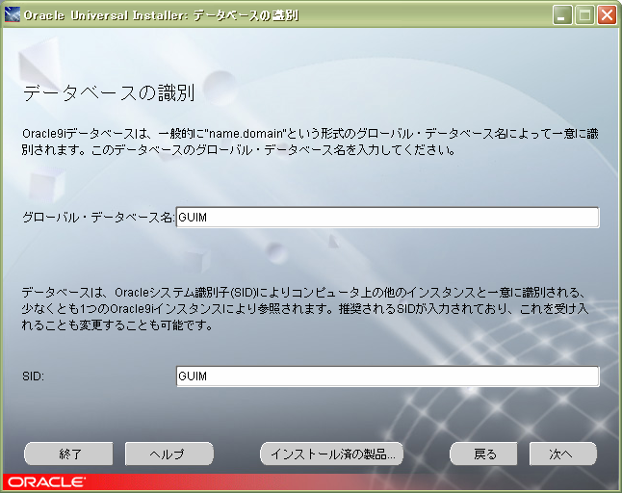622x493 pixels.
Task: Click the データベースの識別 heading text
Action: tap(109, 93)
